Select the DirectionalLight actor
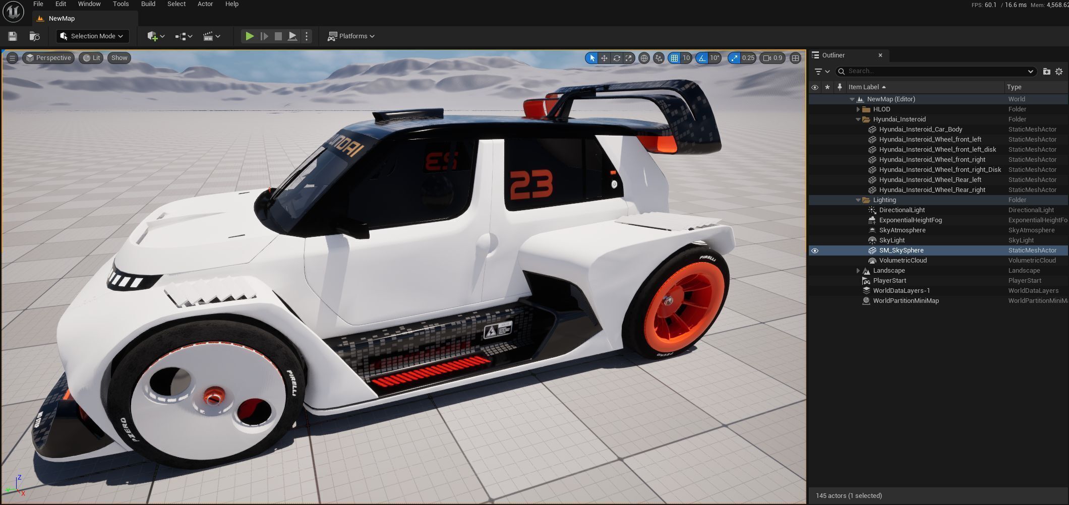1069x505 pixels. 938,210
